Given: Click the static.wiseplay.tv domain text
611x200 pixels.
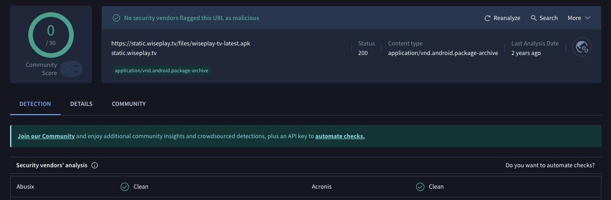Looking at the screenshot, I should pos(134,53).
